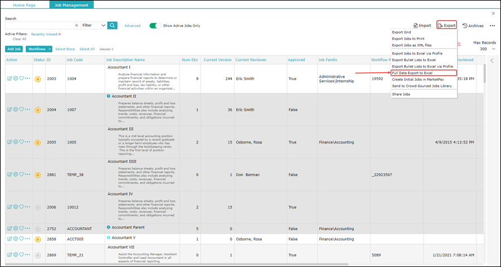Select status radio for job 2003
The image size is (501, 267).
tap(38, 79)
